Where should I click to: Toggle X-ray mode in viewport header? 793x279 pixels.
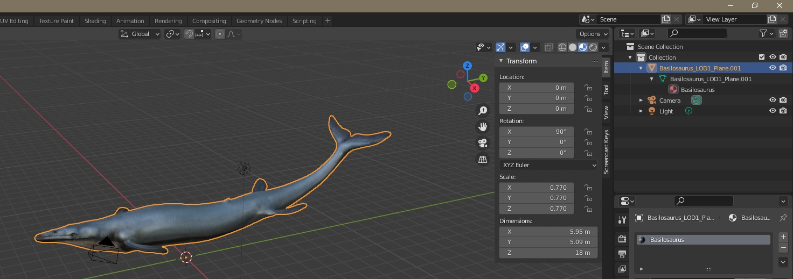tap(548, 47)
